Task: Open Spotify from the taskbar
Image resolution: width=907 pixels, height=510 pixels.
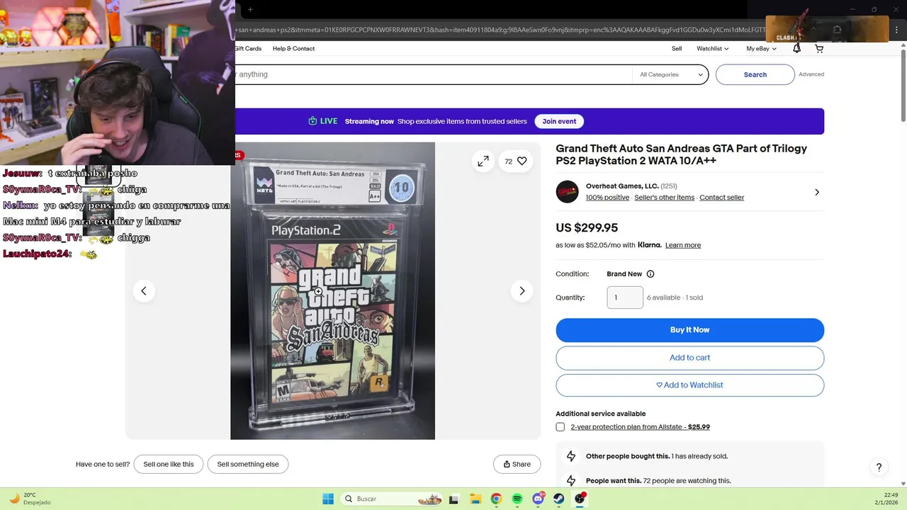Action: click(x=517, y=499)
